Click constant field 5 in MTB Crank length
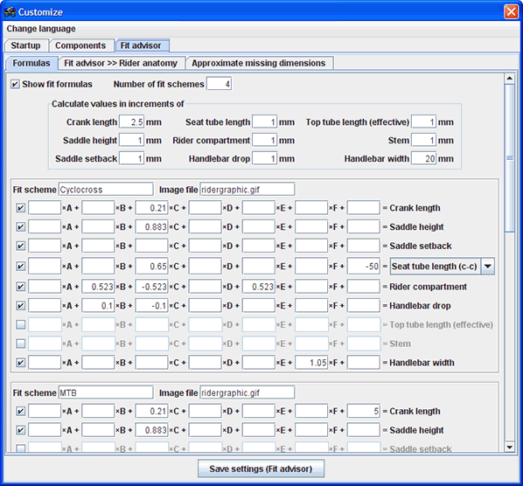The height and width of the screenshot is (486, 523). coord(363,412)
